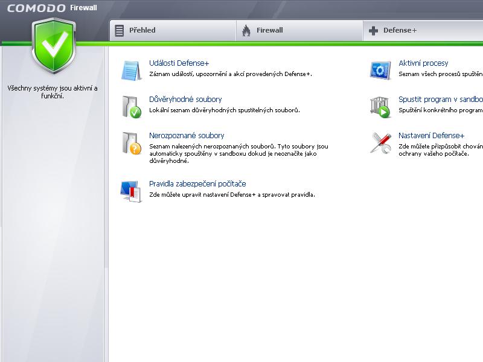Open the Nastavení Defense+ link
This screenshot has height=362, width=483.
431,135
